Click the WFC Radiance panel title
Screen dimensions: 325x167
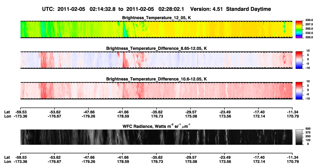[x=156, y=126]
